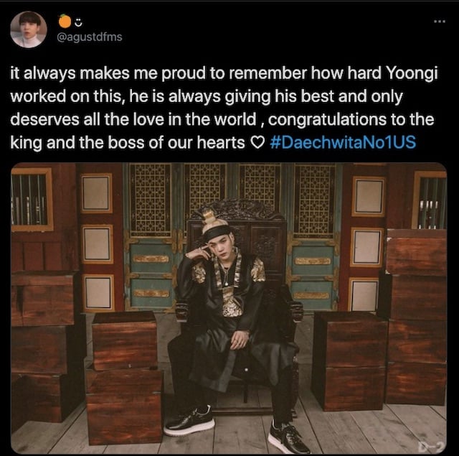Click the golden lattice door panel
The height and width of the screenshot is (456, 459).
click(x=150, y=200)
